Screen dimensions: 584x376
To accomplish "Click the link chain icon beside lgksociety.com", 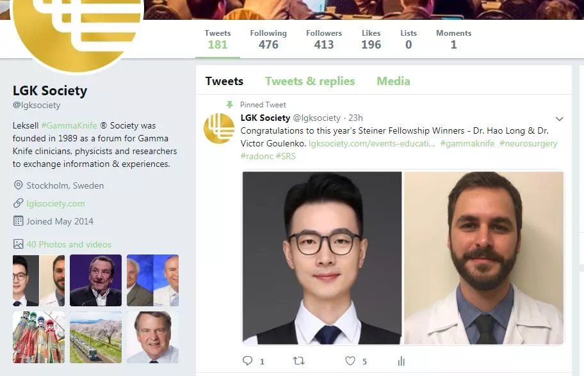I will click(18, 203).
